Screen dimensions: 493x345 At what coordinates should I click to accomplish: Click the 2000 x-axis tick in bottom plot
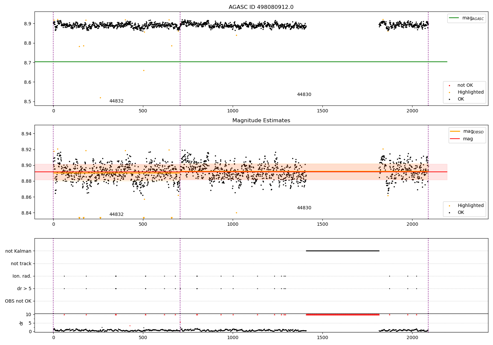[x=412, y=338]
